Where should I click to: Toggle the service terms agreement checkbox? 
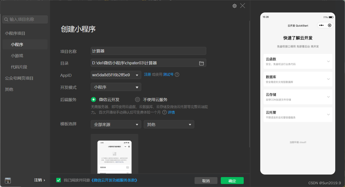click(58, 180)
